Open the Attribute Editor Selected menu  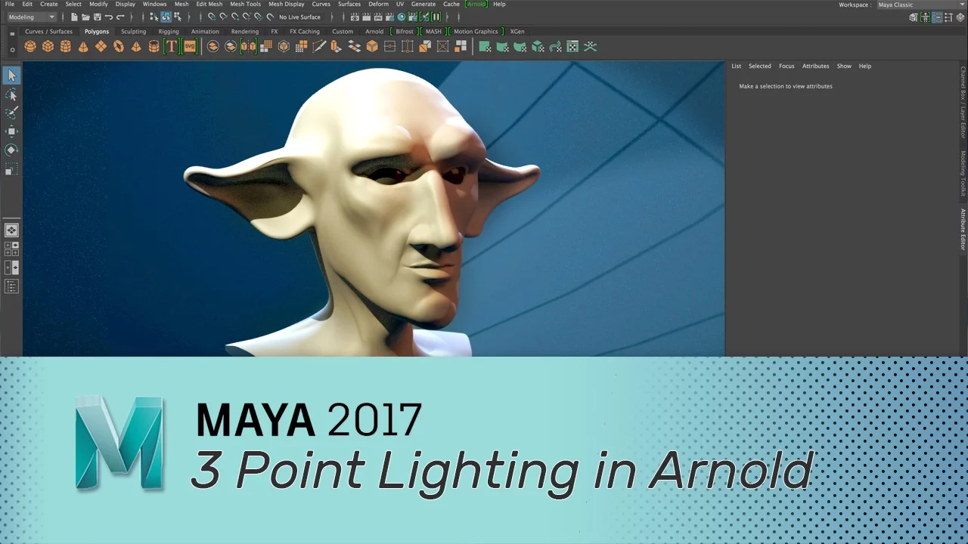pos(760,66)
